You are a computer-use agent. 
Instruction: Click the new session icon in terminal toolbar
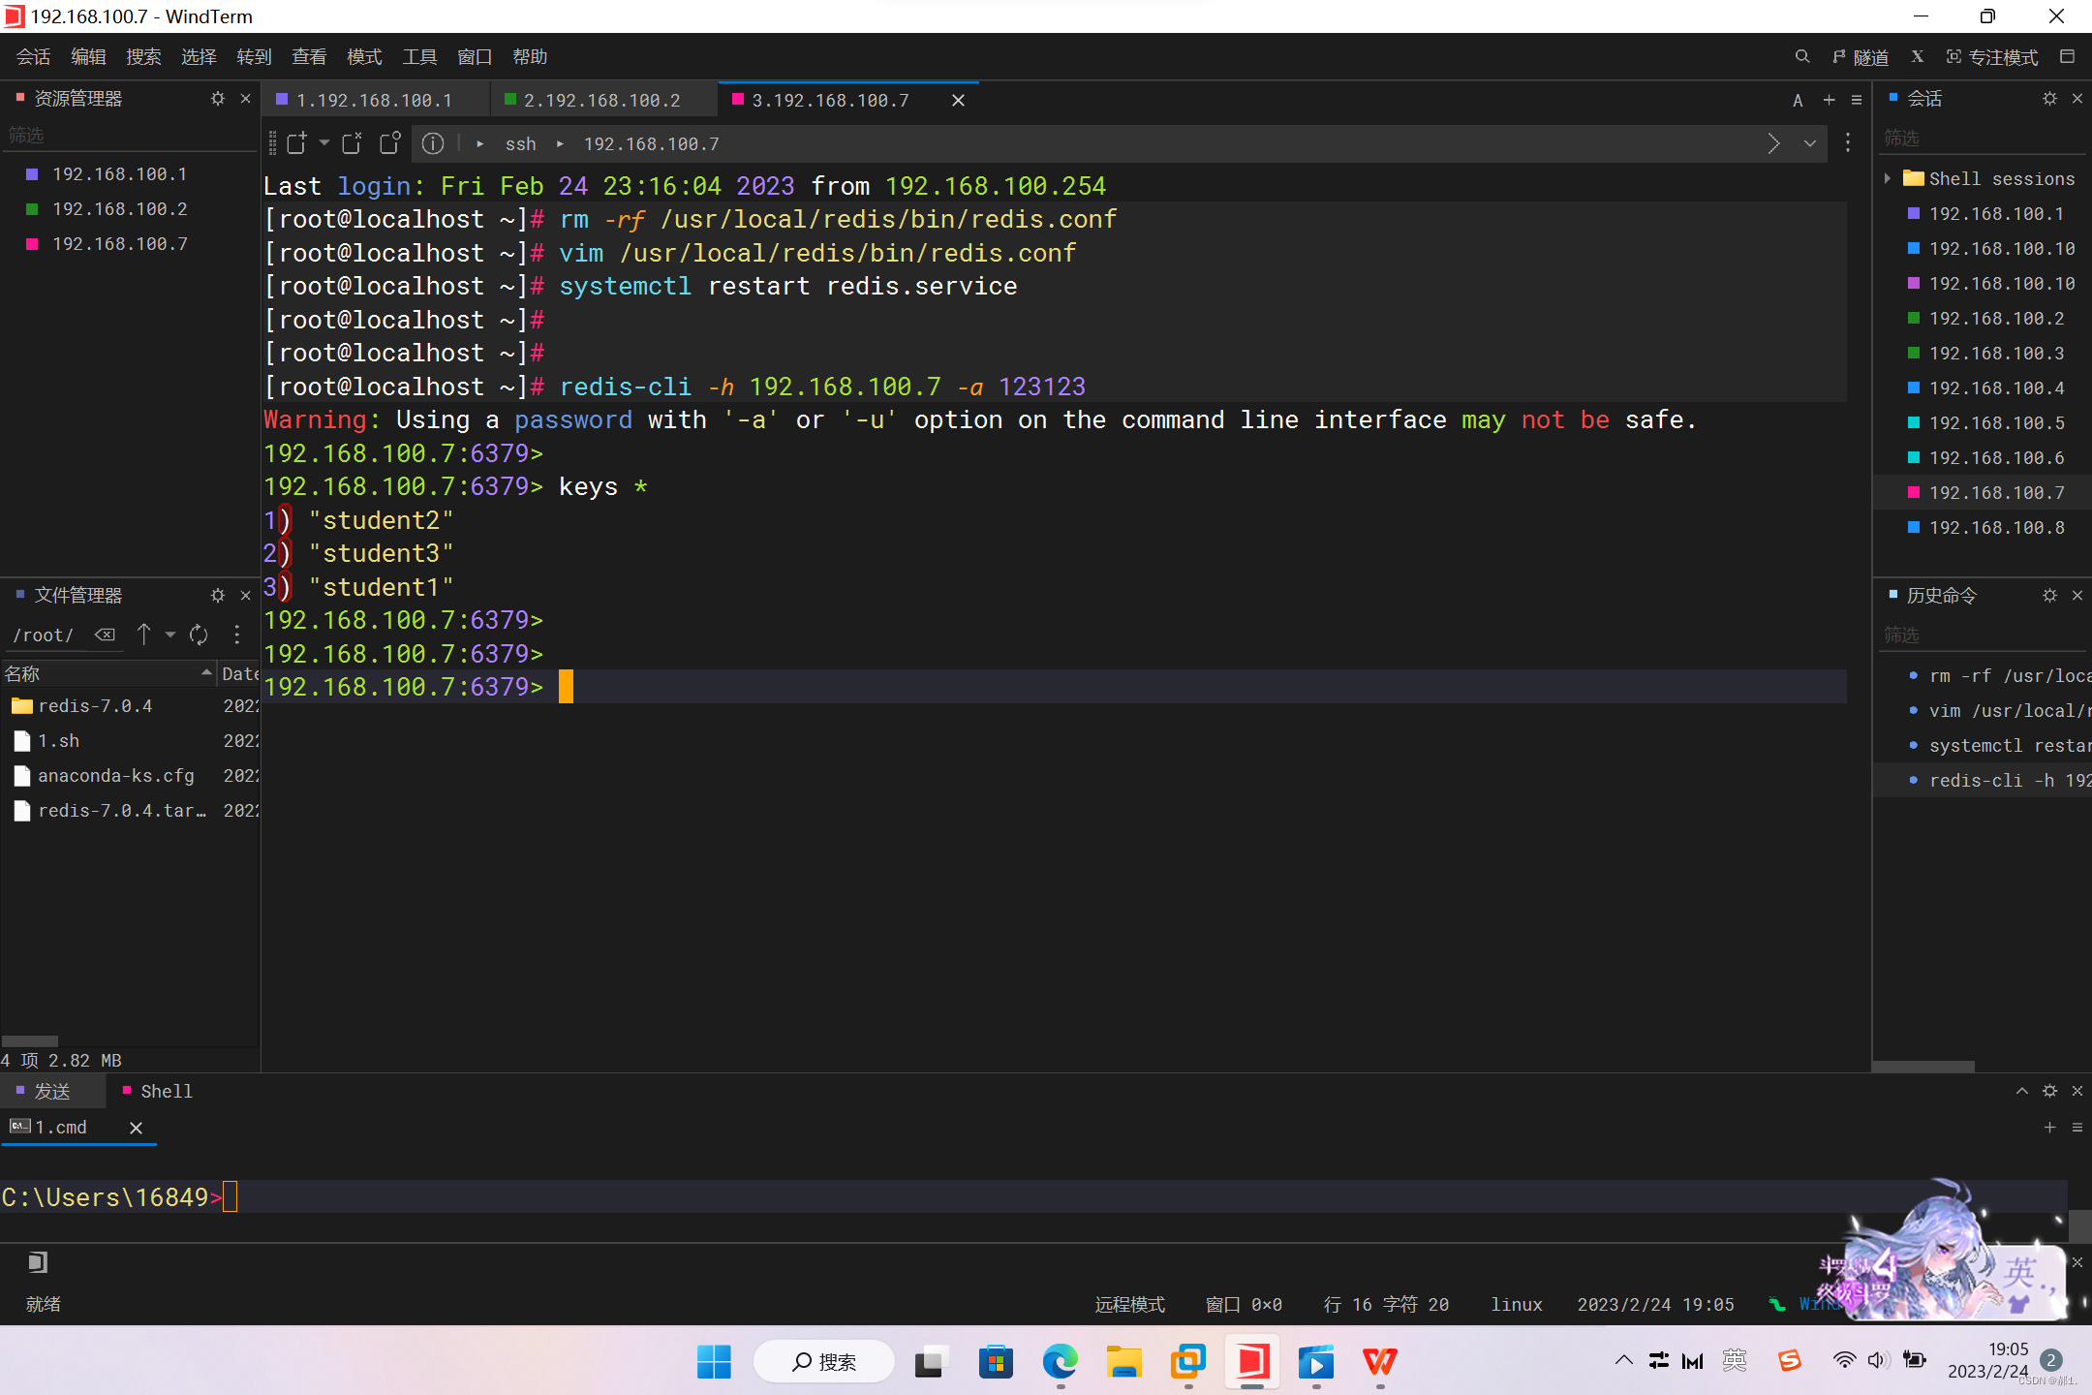[x=297, y=143]
